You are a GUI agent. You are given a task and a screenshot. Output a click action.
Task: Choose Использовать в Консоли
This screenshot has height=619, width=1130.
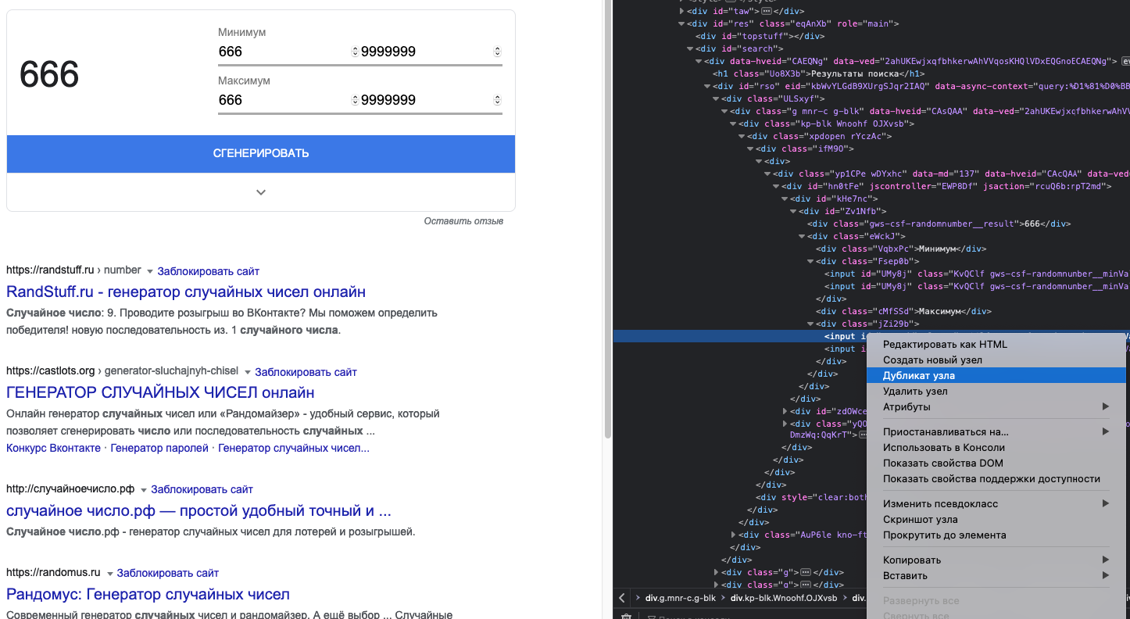click(996, 447)
